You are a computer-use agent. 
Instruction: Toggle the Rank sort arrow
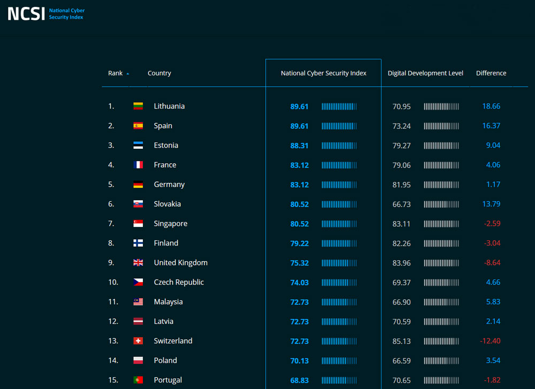(x=127, y=74)
